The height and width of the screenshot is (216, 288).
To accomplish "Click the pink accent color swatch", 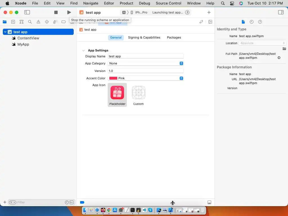I will point(113,78).
